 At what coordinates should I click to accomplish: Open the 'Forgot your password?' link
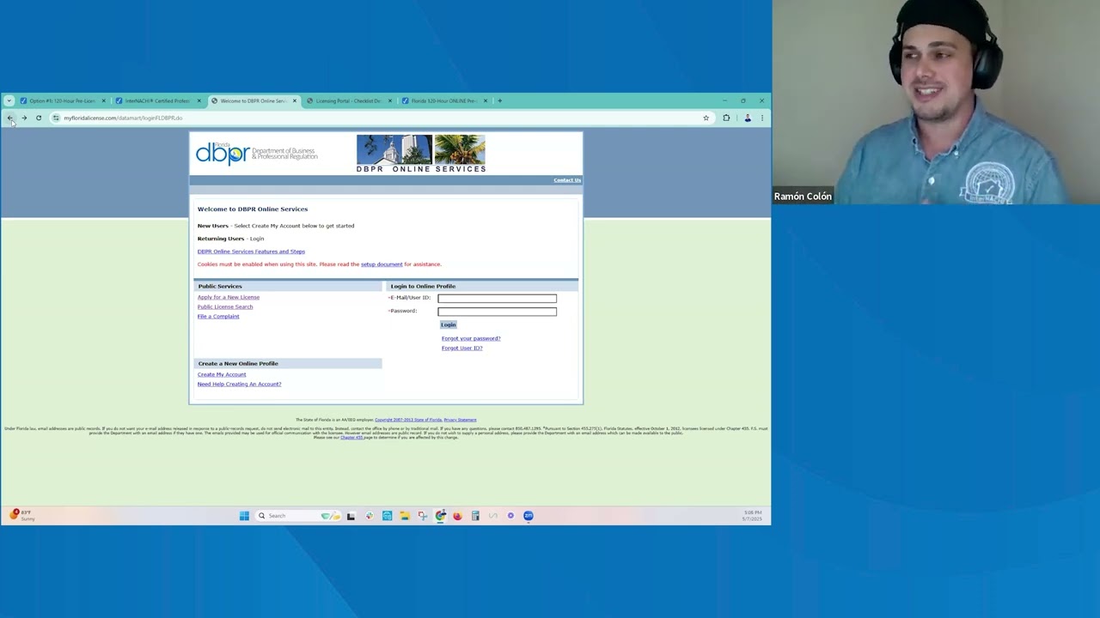tap(471, 338)
